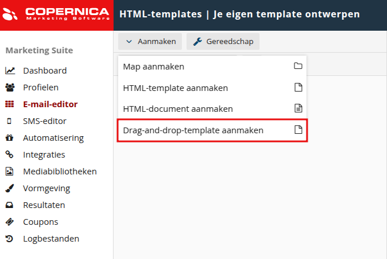
Task: Open the Gereedschap tools menu
Action: click(x=223, y=41)
